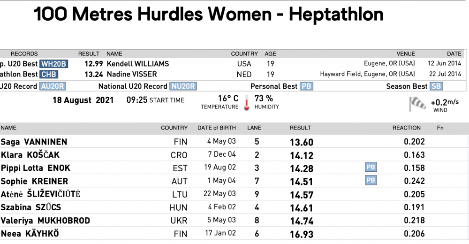Click the SB season best badge
The image size is (469, 244).
click(436, 86)
